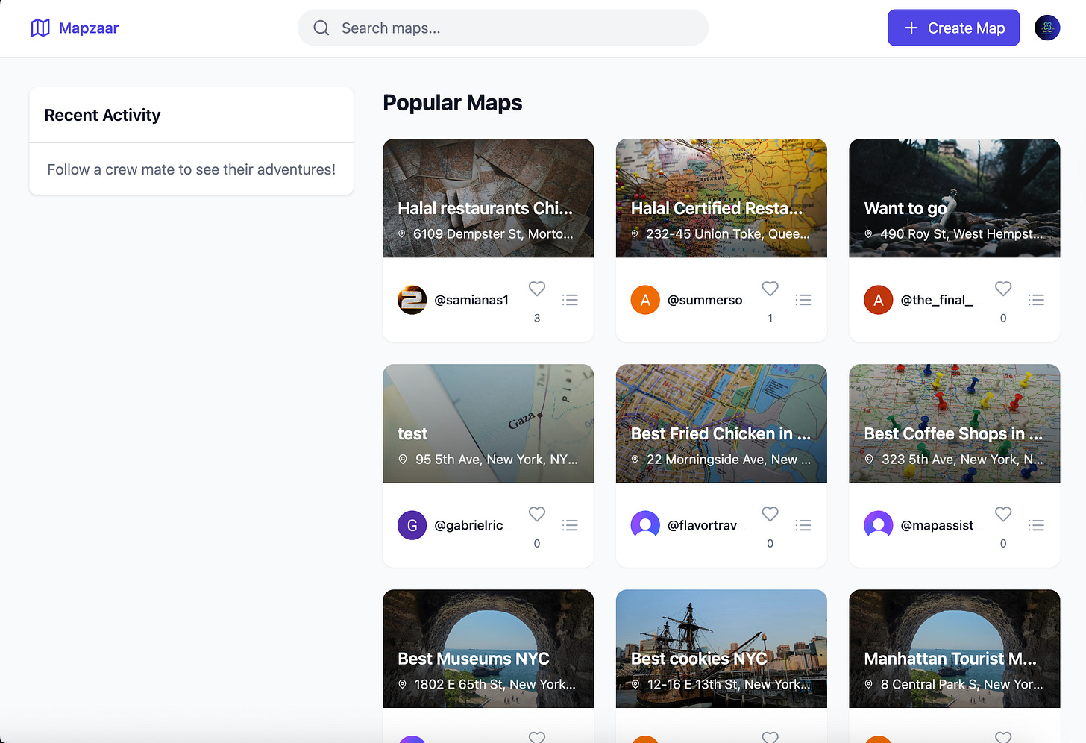The height and width of the screenshot is (743, 1086).
Task: Open list icon on @mapassist card
Action: 1036,525
